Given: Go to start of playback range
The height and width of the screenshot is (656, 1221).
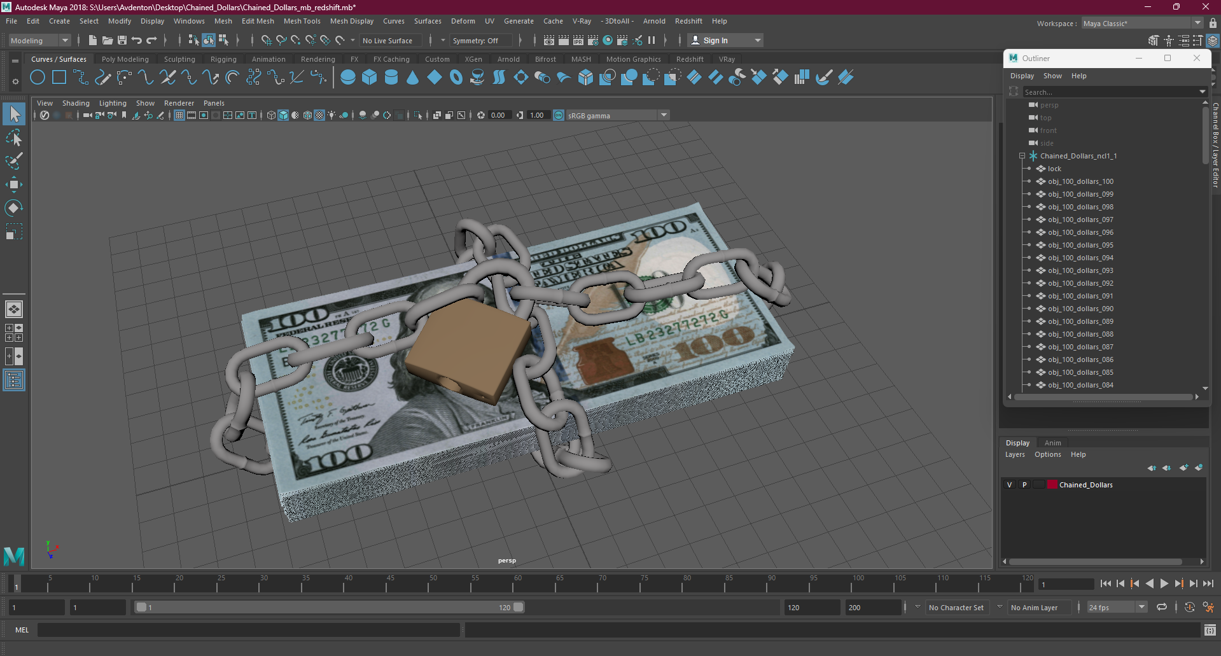Looking at the screenshot, I should [x=1106, y=583].
